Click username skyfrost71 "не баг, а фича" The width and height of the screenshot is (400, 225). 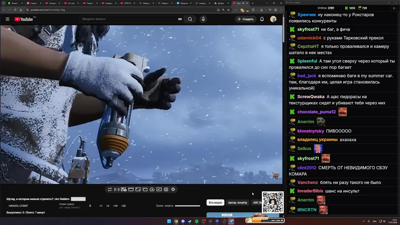308,29
